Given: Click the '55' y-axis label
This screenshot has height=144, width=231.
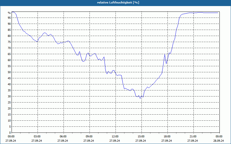Looking at the screenshot, I should pyautogui.click(x=9, y=66).
